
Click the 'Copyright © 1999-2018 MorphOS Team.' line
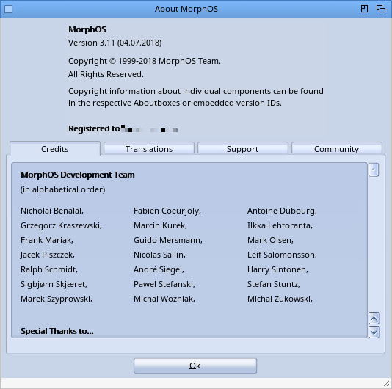click(x=145, y=61)
